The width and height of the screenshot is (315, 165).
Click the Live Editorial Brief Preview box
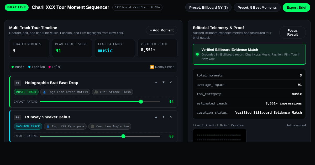pyautogui.click(x=219, y=136)
